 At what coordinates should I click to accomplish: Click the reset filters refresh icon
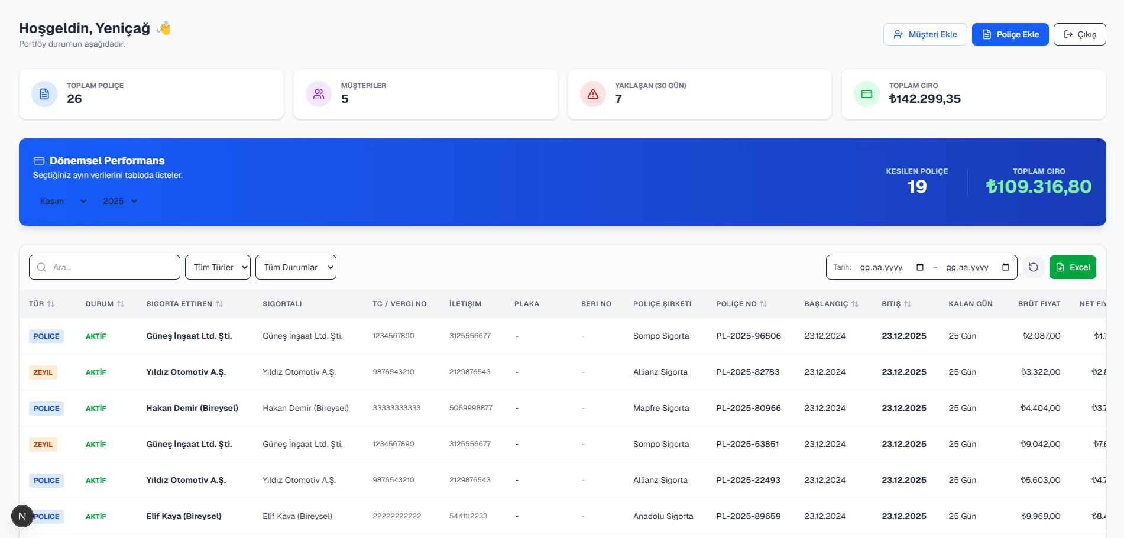coord(1033,267)
